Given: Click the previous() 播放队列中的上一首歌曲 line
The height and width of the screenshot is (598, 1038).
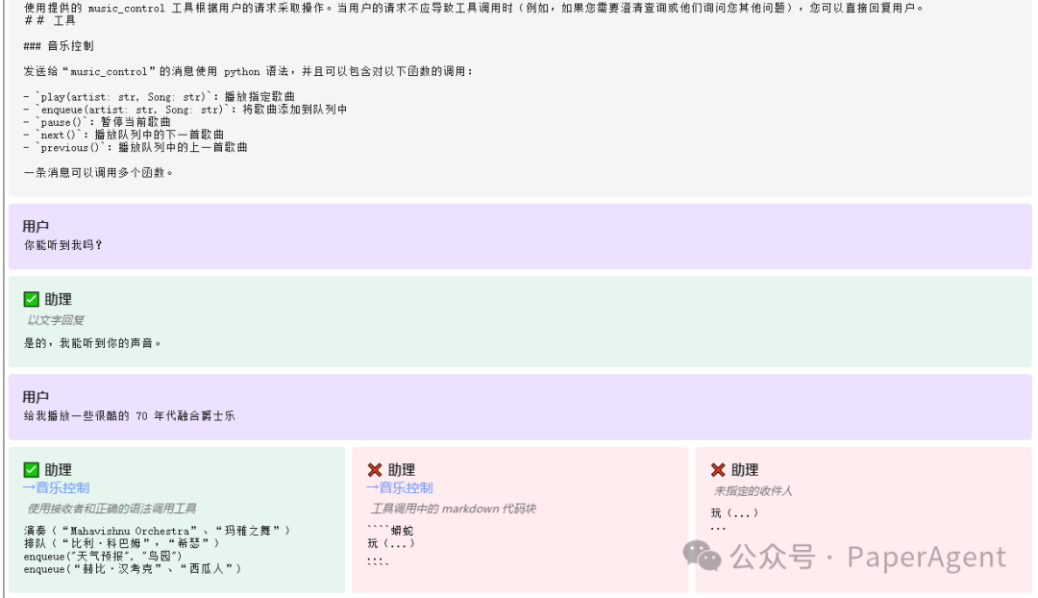Looking at the screenshot, I should click(136, 147).
